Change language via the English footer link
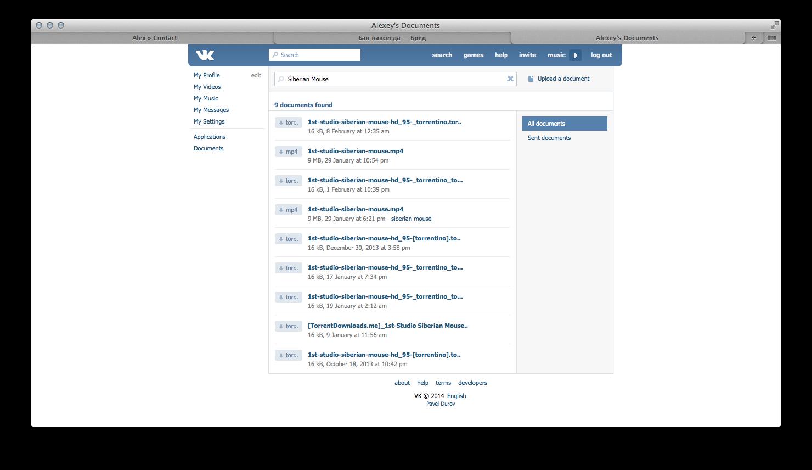The height and width of the screenshot is (470, 812). tap(456, 396)
